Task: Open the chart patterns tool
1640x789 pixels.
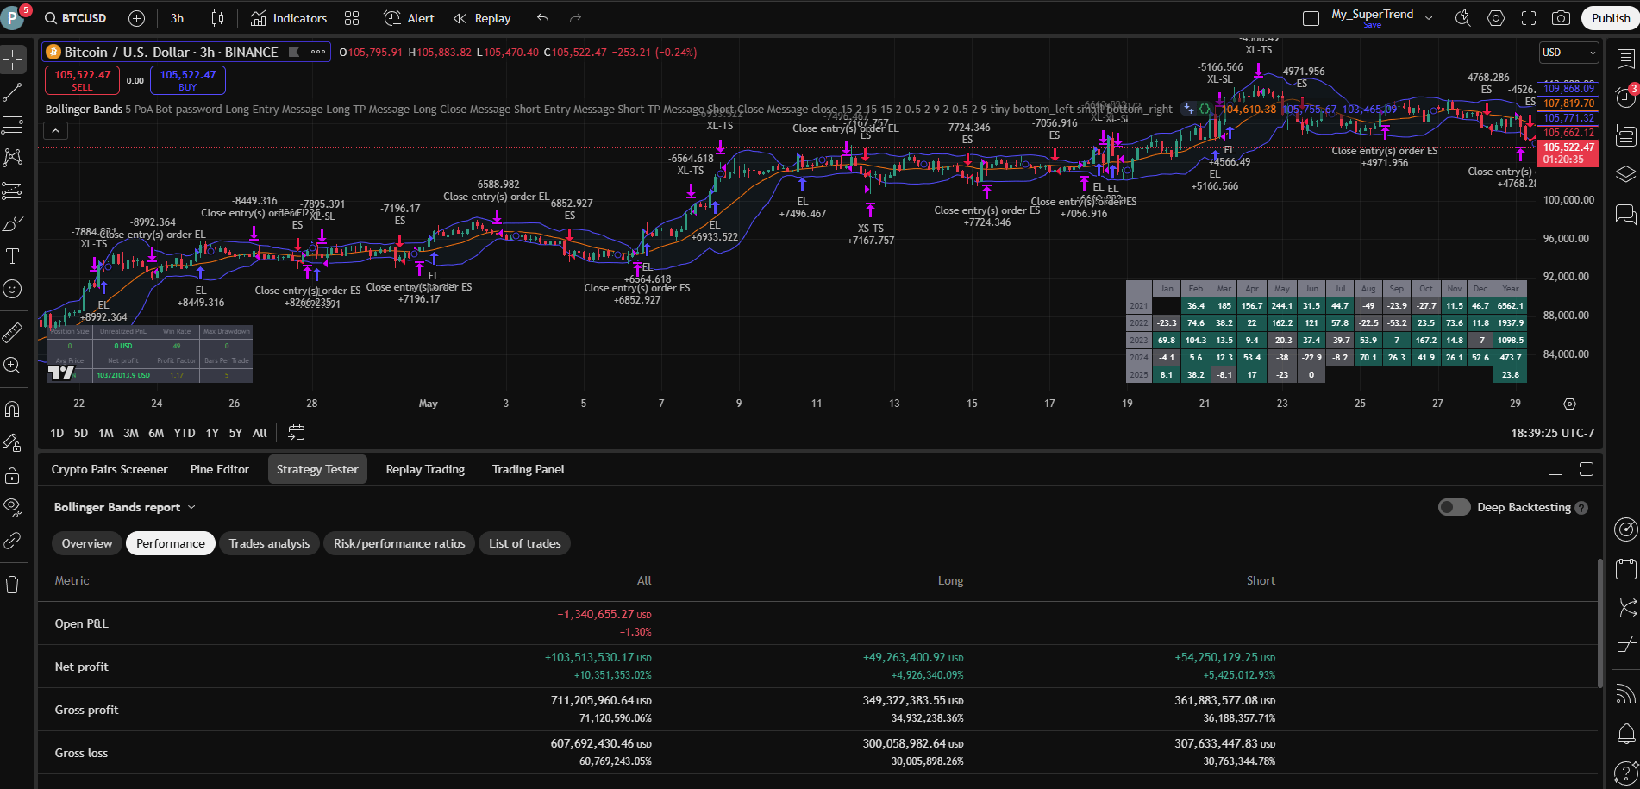Action: pyautogui.click(x=13, y=158)
